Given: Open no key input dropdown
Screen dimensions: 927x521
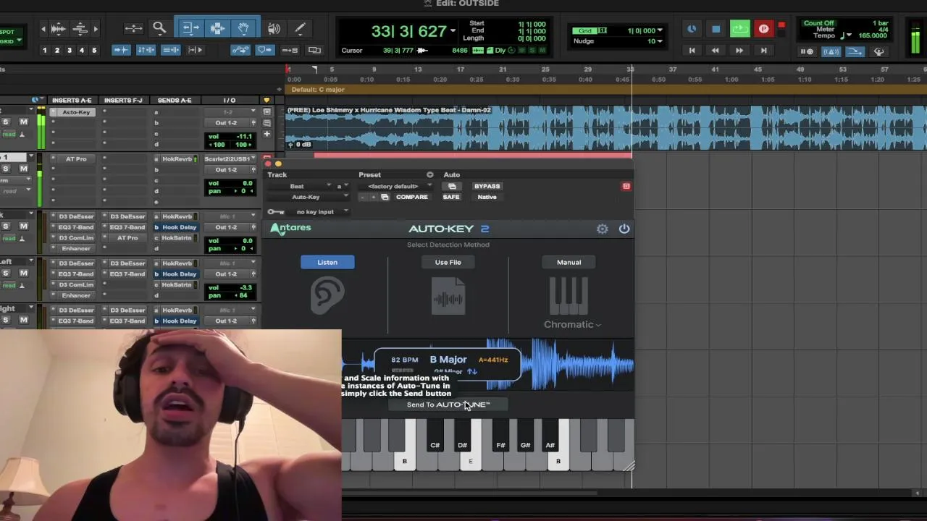Looking at the screenshot, I should 319,212.
